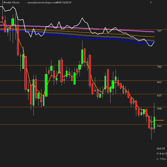Click the munafasutra.com watermark text
Image resolution: width=167 pixels, height=167 pixels.
[42, 3]
